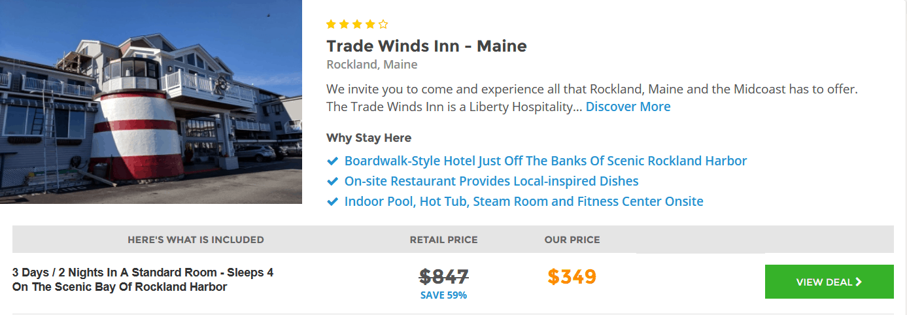Click the 3 Days / 2 Nights package description
The width and height of the screenshot is (907, 315).
(x=143, y=280)
